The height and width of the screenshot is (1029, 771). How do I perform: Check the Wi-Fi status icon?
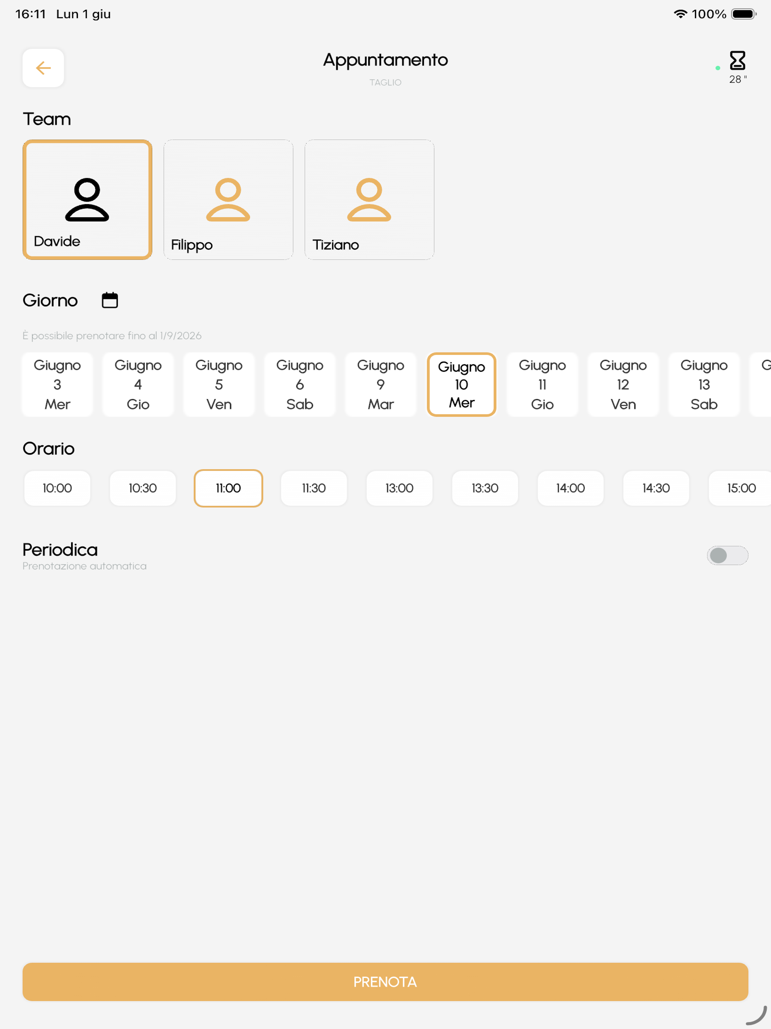(680, 14)
